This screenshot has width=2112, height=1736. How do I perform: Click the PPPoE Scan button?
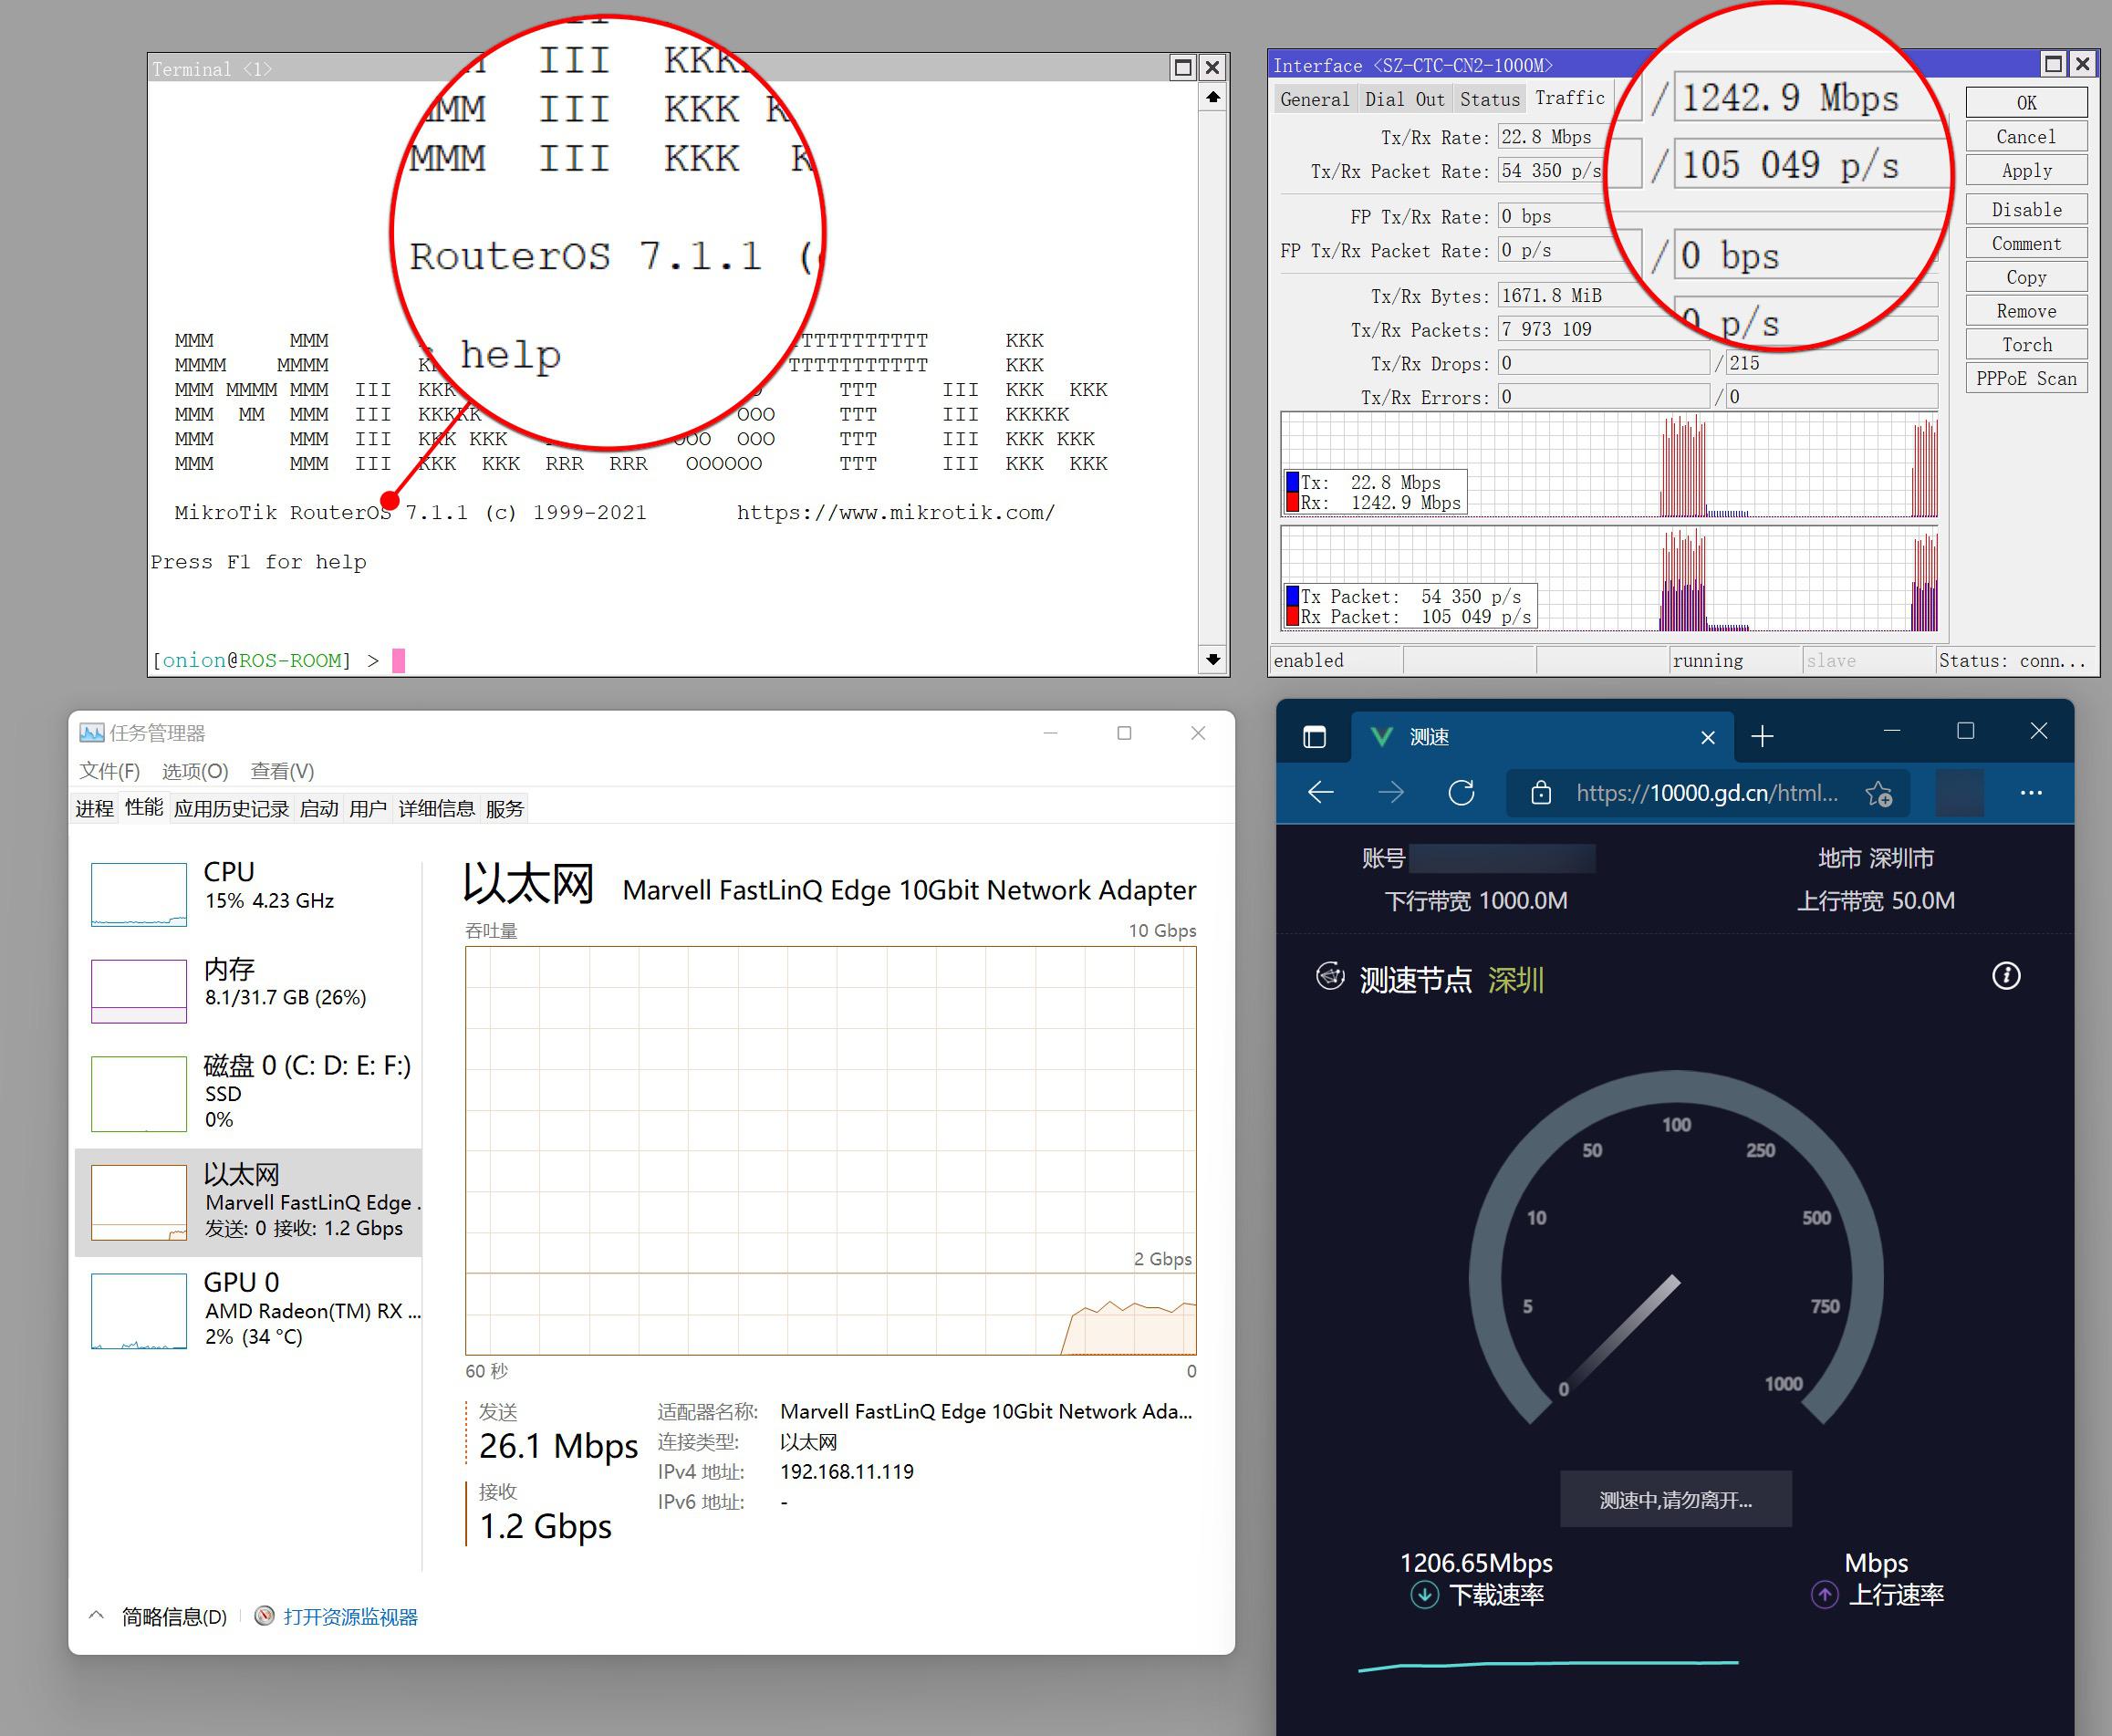[x=2026, y=379]
